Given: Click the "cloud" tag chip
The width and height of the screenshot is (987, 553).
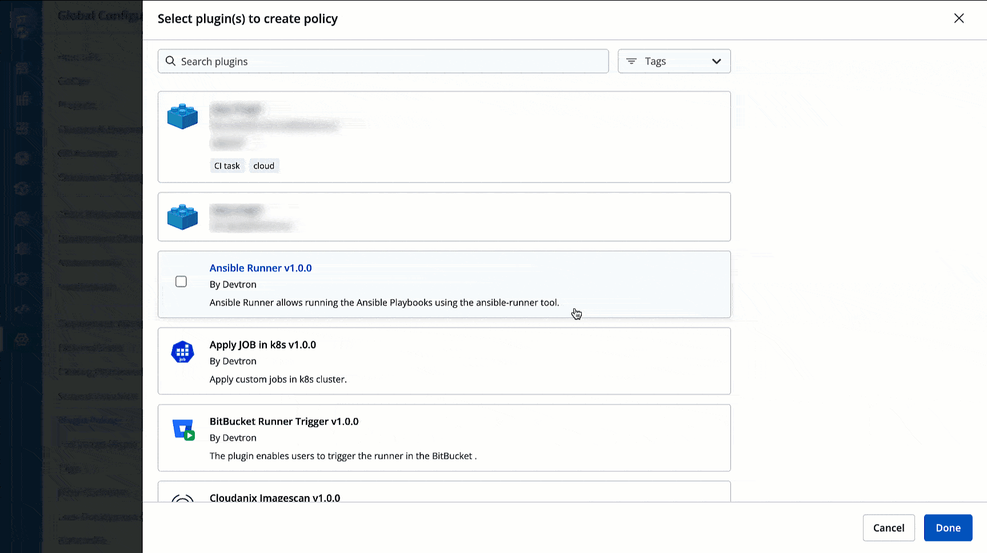Looking at the screenshot, I should [264, 166].
